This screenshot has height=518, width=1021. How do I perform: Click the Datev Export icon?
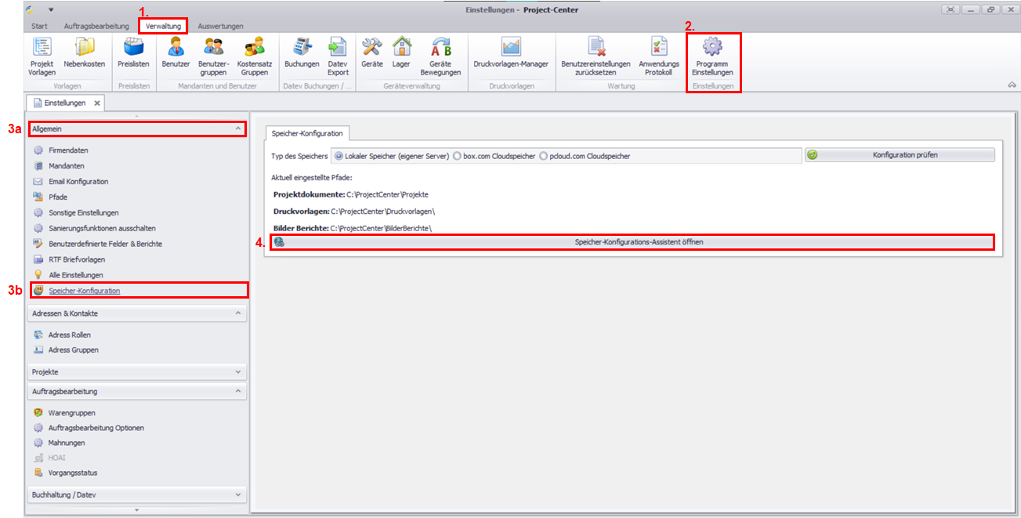click(338, 49)
